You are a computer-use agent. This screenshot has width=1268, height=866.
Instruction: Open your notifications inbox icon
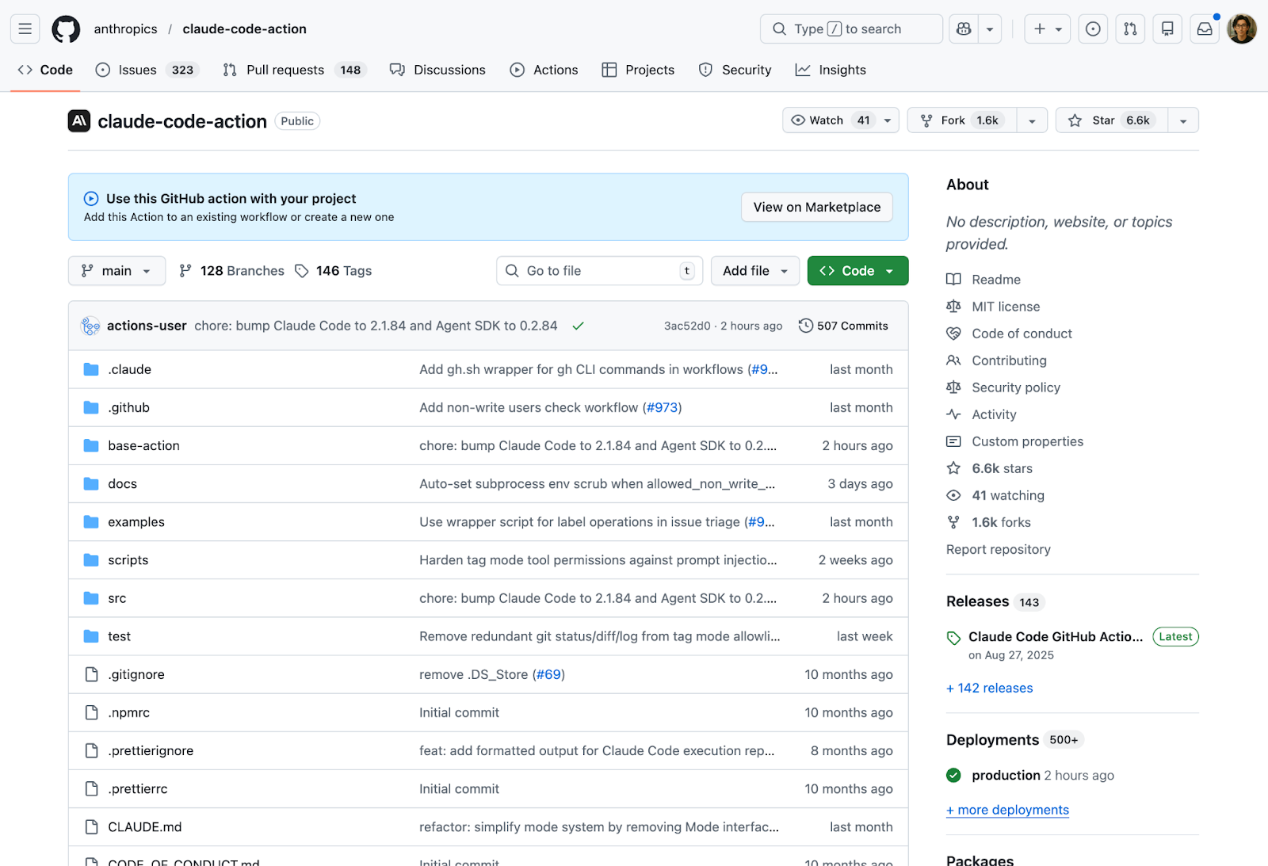tap(1204, 29)
